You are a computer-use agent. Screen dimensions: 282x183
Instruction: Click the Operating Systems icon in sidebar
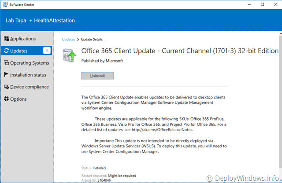click(x=6, y=63)
